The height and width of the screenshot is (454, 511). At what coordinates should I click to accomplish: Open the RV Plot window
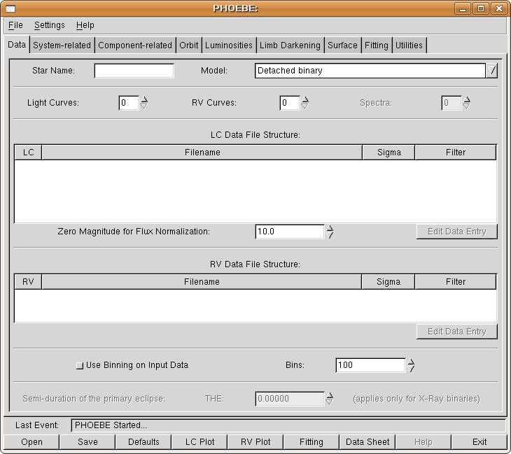255,442
